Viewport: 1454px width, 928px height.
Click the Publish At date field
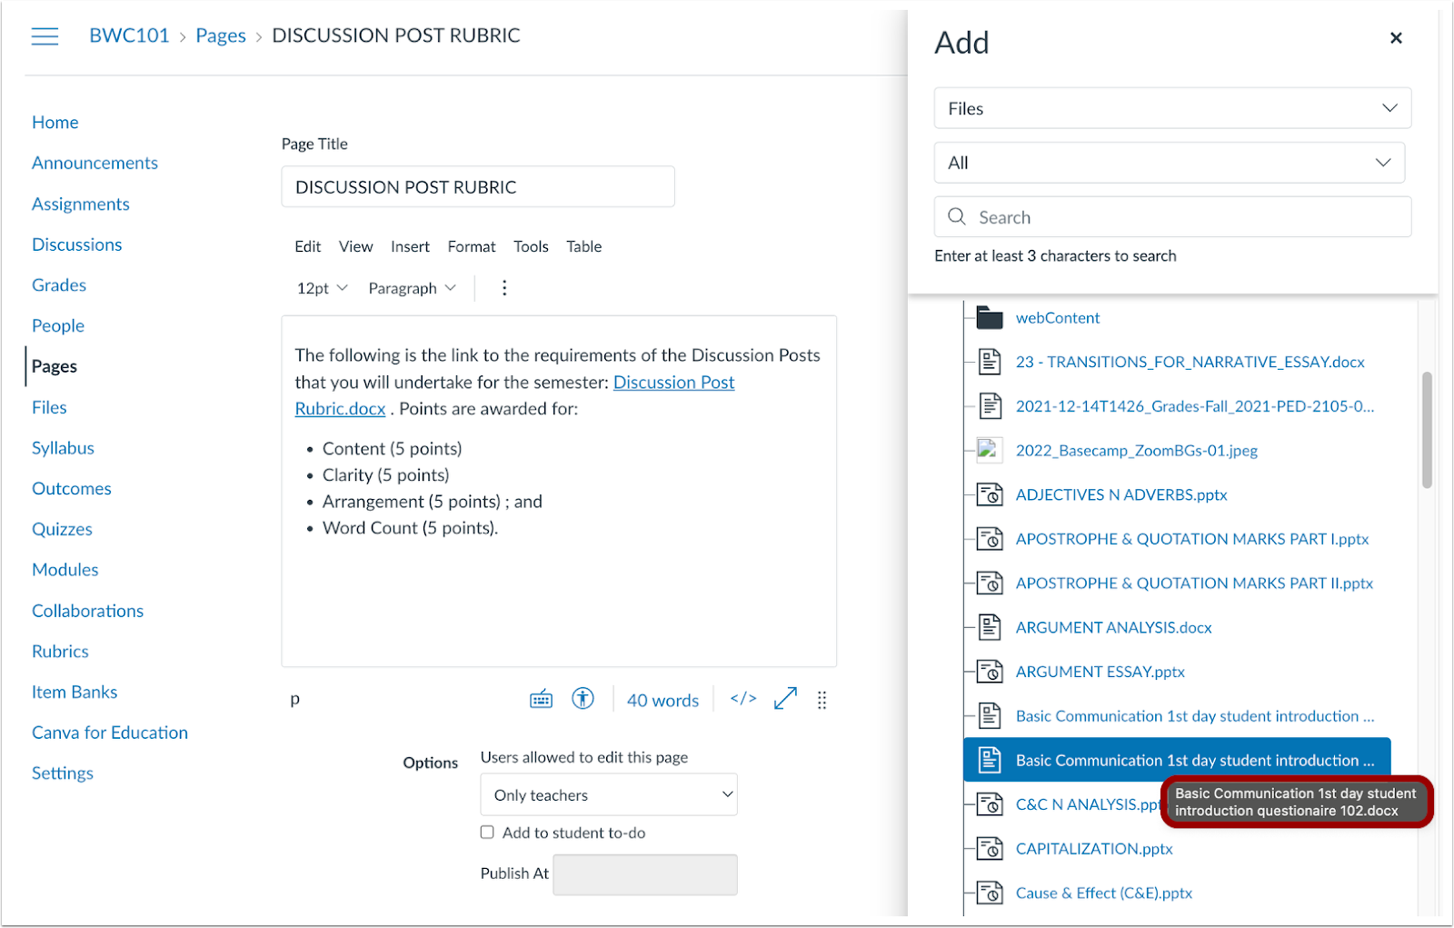(x=645, y=874)
